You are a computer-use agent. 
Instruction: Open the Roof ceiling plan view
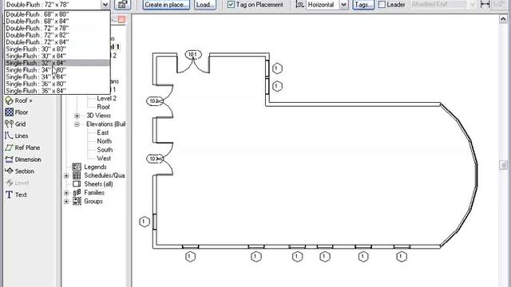point(103,107)
